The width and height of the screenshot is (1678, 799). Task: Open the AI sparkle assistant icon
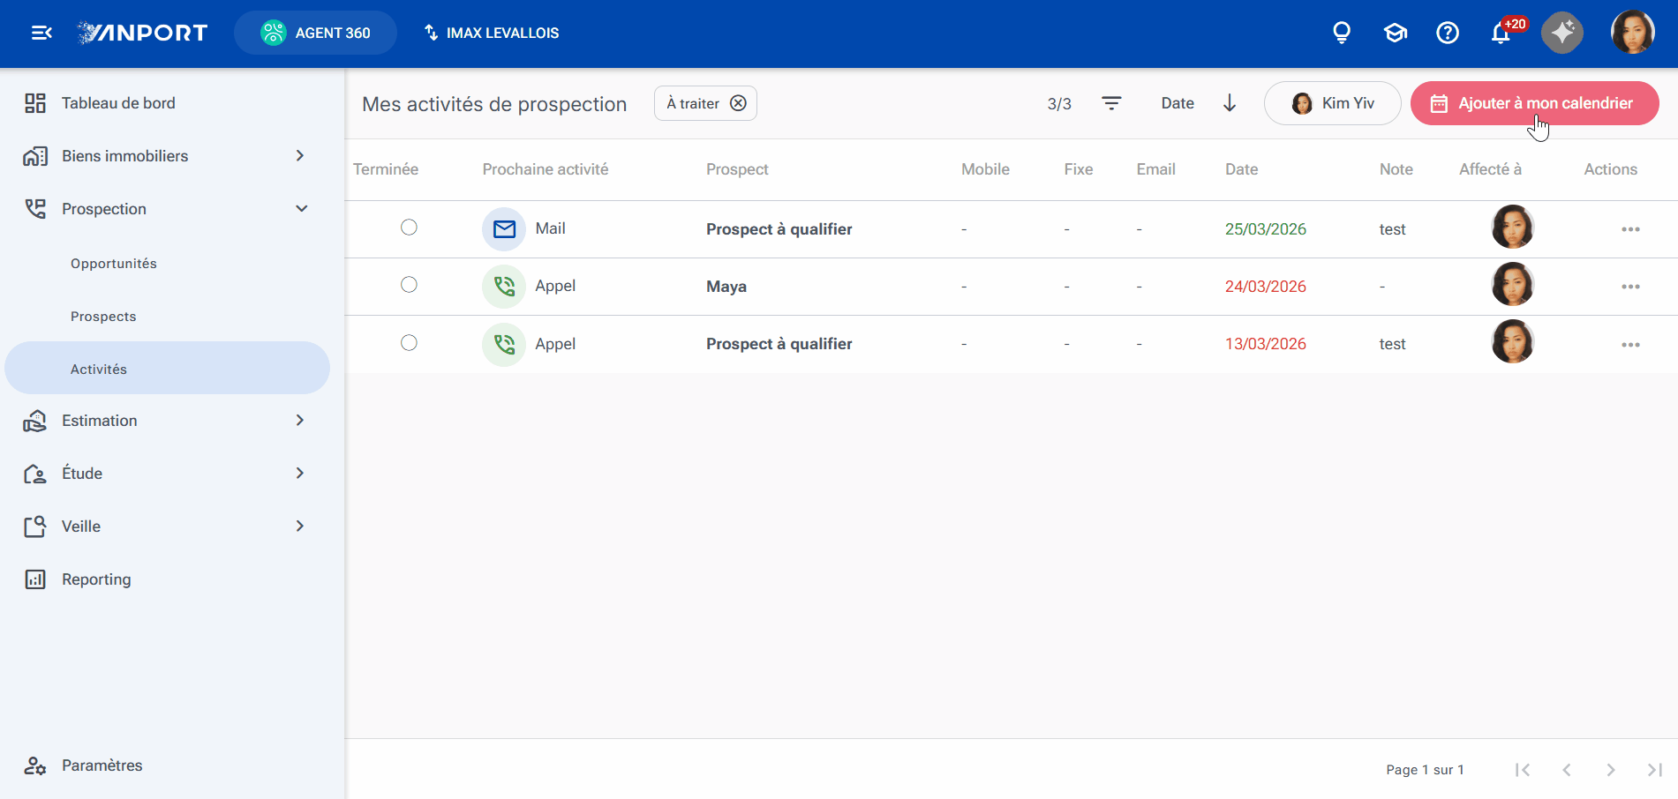(1562, 33)
